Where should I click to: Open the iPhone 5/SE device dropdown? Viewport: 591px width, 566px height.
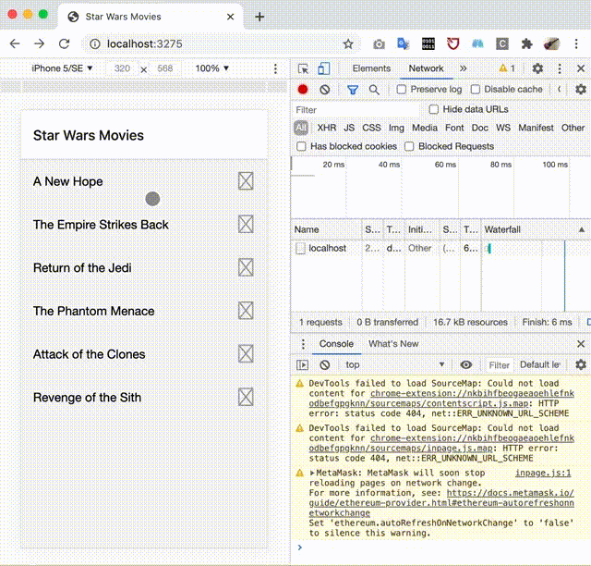tap(62, 68)
